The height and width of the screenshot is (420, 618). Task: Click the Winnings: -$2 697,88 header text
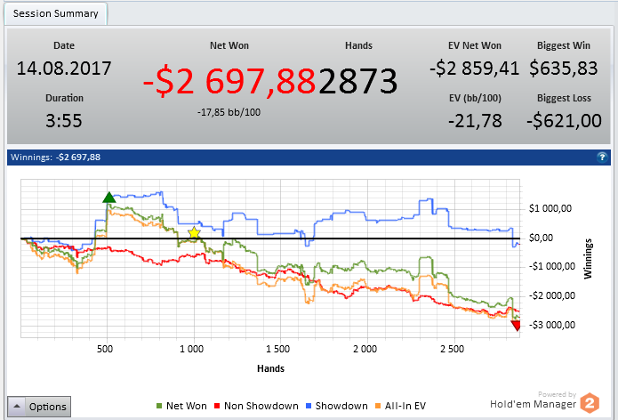[x=55, y=157]
